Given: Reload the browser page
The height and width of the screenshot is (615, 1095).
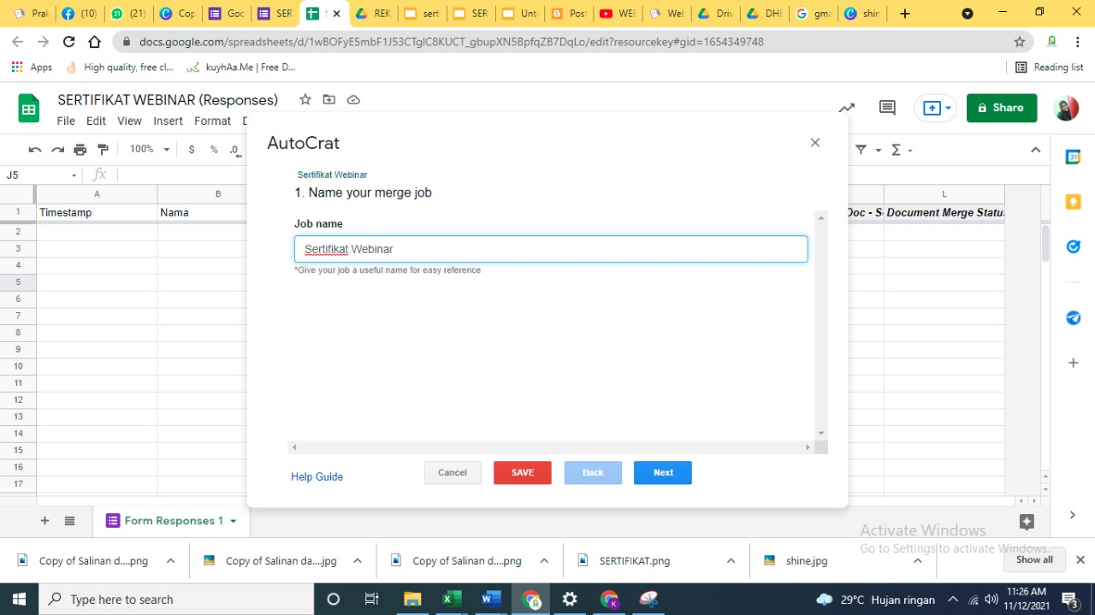Looking at the screenshot, I should click(69, 42).
